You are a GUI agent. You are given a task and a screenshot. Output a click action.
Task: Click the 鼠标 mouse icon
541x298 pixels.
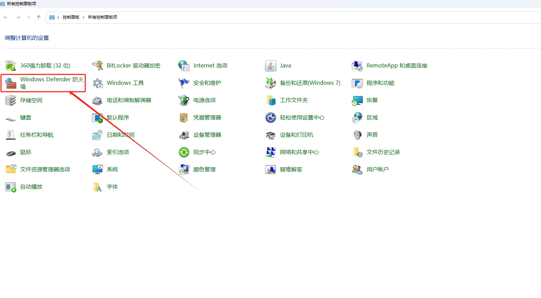(x=11, y=153)
